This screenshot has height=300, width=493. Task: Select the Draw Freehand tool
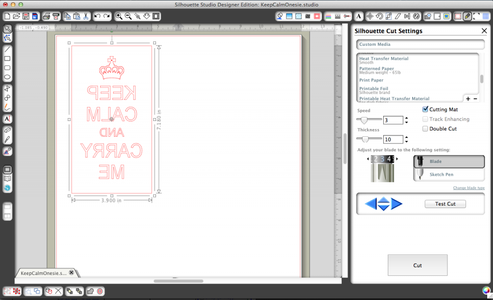coord(8,107)
